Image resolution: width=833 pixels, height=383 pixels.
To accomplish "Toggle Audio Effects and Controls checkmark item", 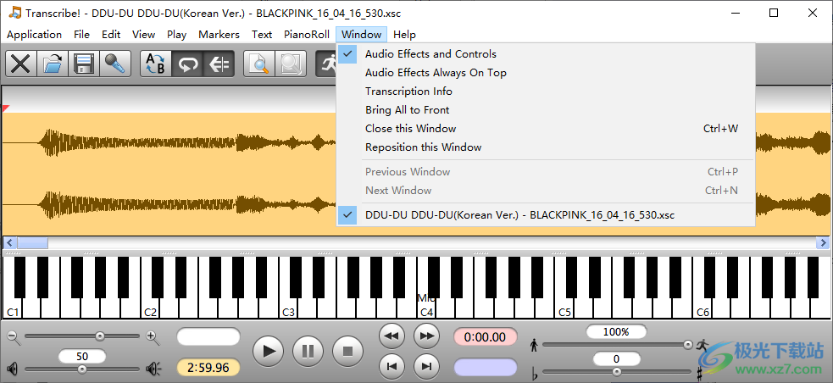I will point(430,53).
